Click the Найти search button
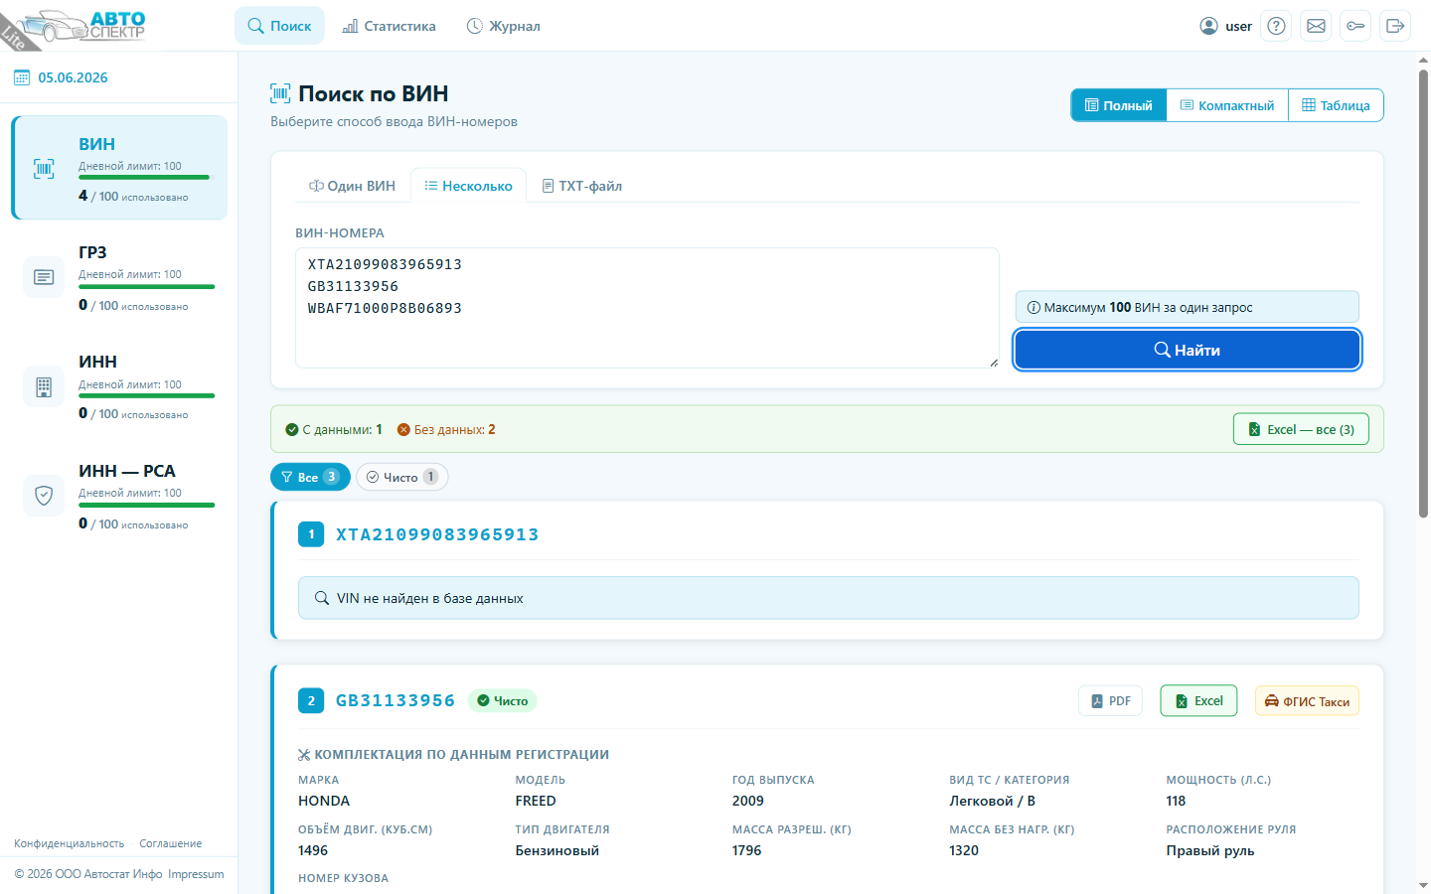Viewport: 1431px width, 894px height. click(1187, 350)
